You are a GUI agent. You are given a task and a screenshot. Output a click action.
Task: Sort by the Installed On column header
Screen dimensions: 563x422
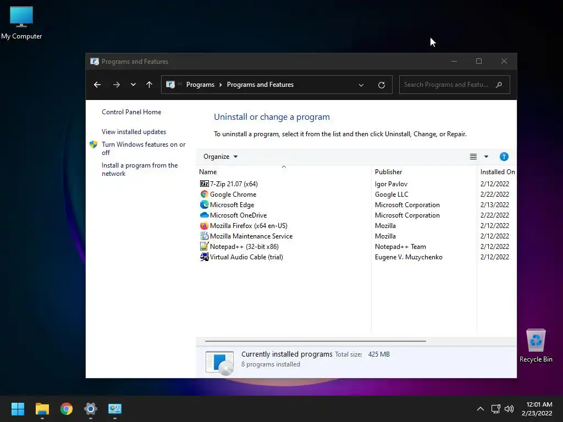[x=497, y=171]
